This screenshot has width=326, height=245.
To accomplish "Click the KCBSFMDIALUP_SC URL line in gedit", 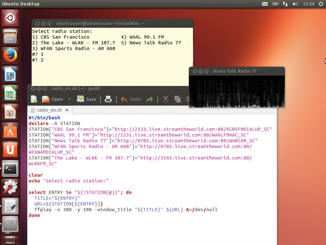I will [150, 130].
